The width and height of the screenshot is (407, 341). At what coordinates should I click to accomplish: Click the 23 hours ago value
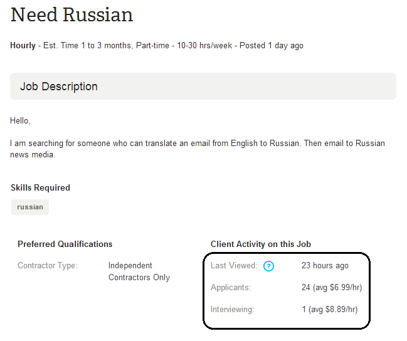click(325, 266)
